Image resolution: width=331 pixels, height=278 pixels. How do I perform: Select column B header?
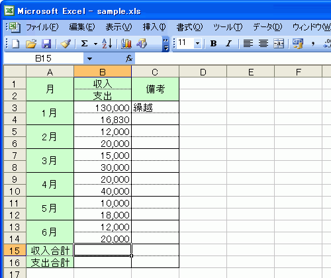point(103,72)
